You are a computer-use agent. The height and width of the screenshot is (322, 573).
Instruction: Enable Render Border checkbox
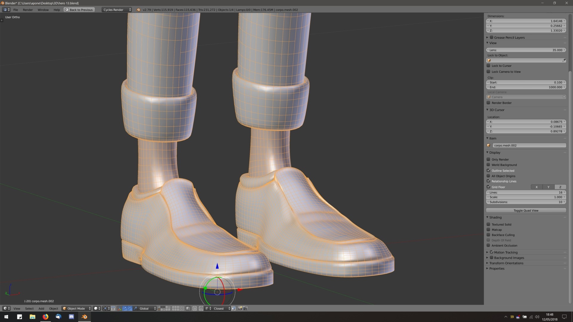point(489,103)
